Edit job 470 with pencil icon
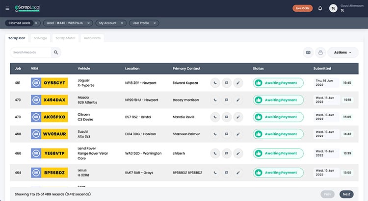 point(238,117)
